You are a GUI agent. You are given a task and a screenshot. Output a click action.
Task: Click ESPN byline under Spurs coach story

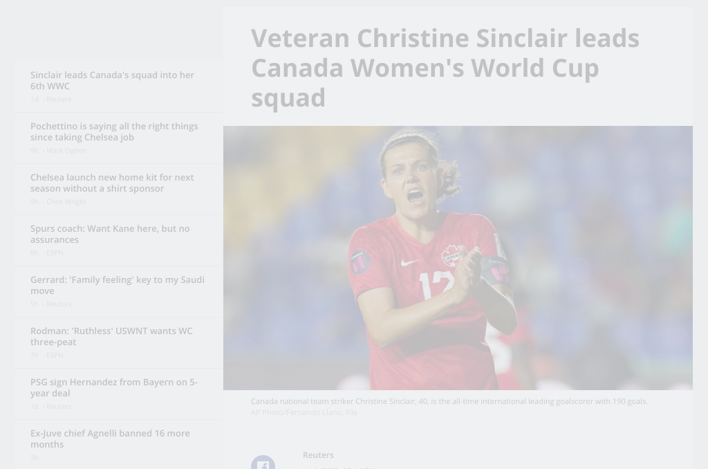click(54, 253)
